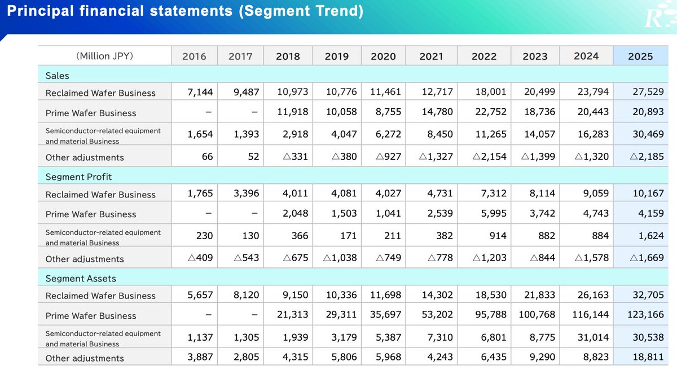Click the 2021 column header
This screenshot has width=677, height=374.
click(x=432, y=56)
